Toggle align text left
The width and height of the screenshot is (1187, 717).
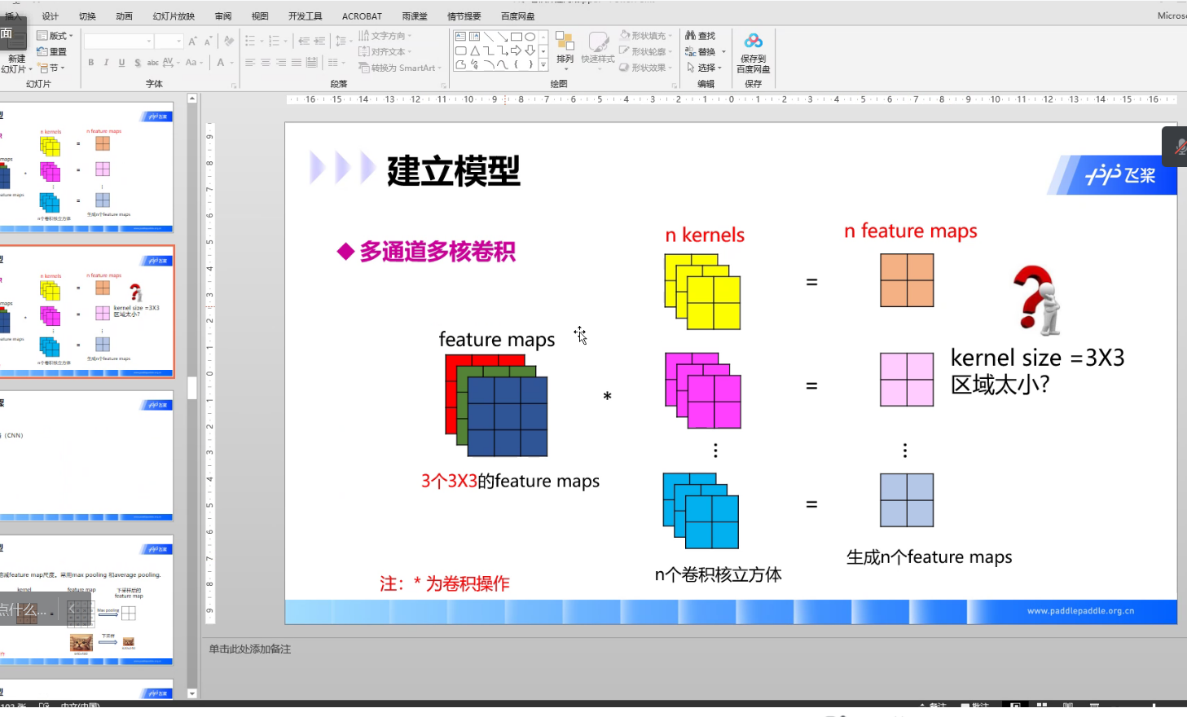249,63
